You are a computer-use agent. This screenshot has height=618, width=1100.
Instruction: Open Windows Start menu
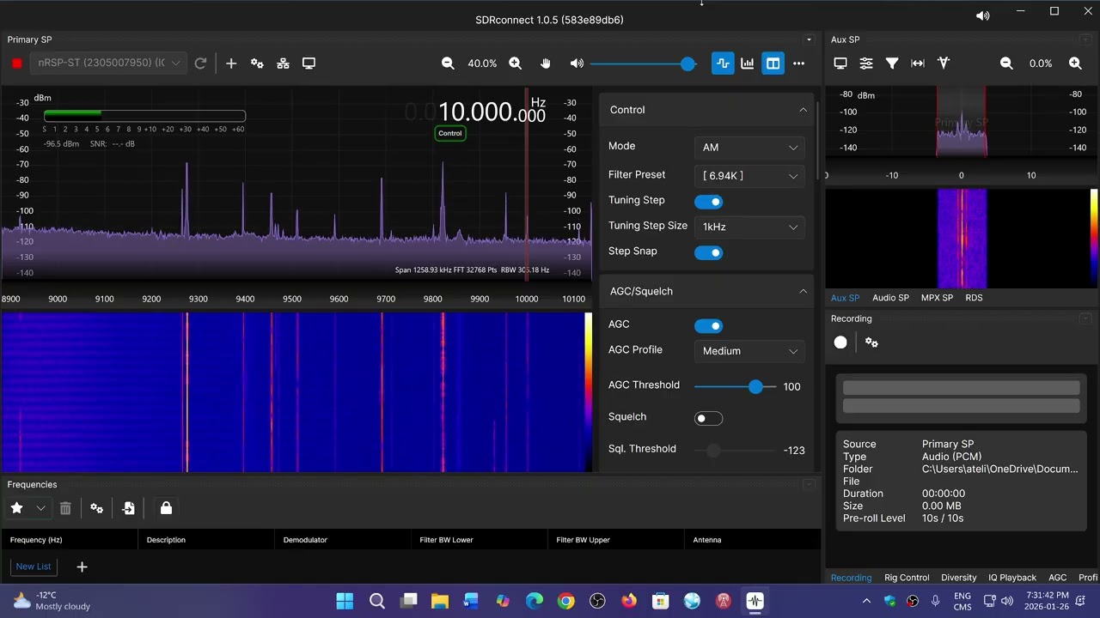(345, 601)
